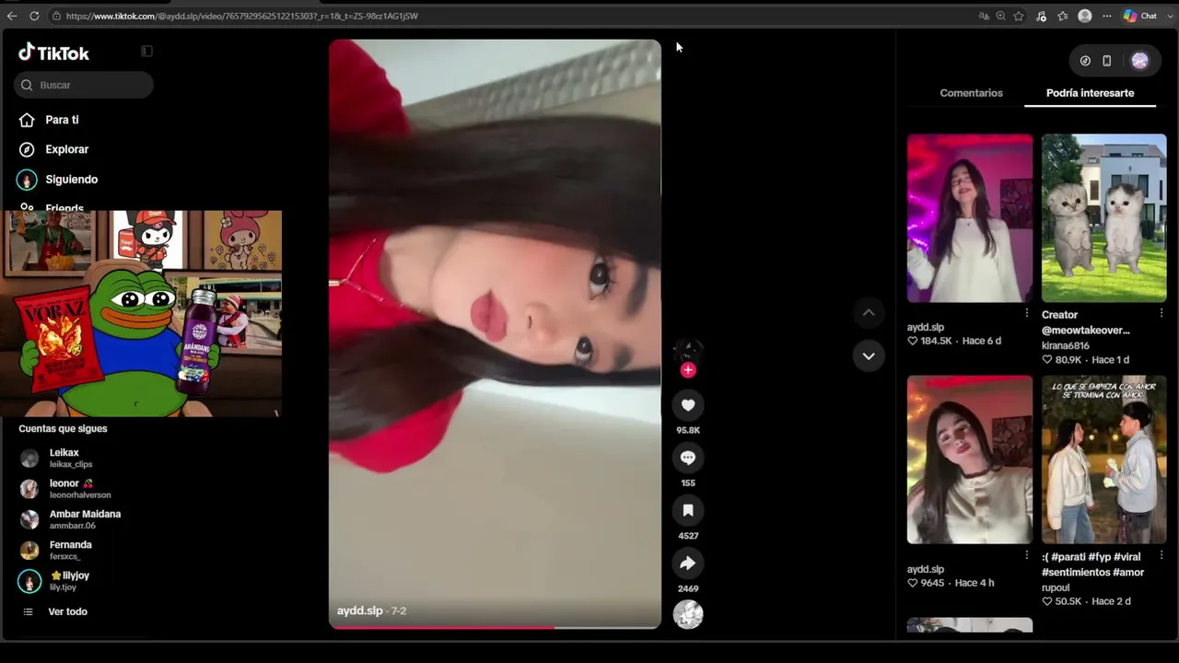Open your TikTok profile avatar
Viewport: 1179px width, 663px height.
point(1140,61)
